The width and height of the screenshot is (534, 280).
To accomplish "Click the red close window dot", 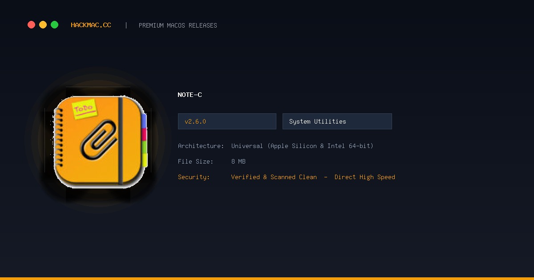I will pos(31,25).
